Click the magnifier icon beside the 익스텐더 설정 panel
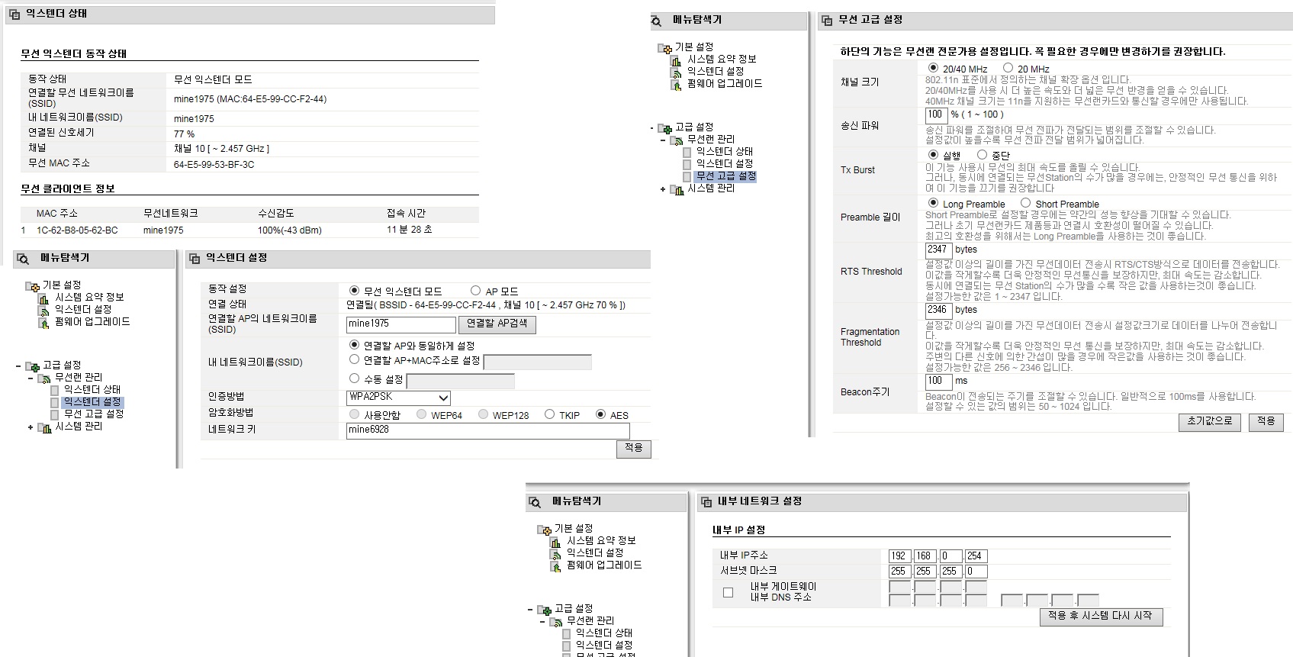The height and width of the screenshot is (657, 1293). point(23,259)
